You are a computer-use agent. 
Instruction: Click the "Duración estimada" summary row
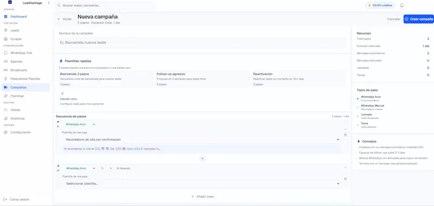(x=393, y=46)
